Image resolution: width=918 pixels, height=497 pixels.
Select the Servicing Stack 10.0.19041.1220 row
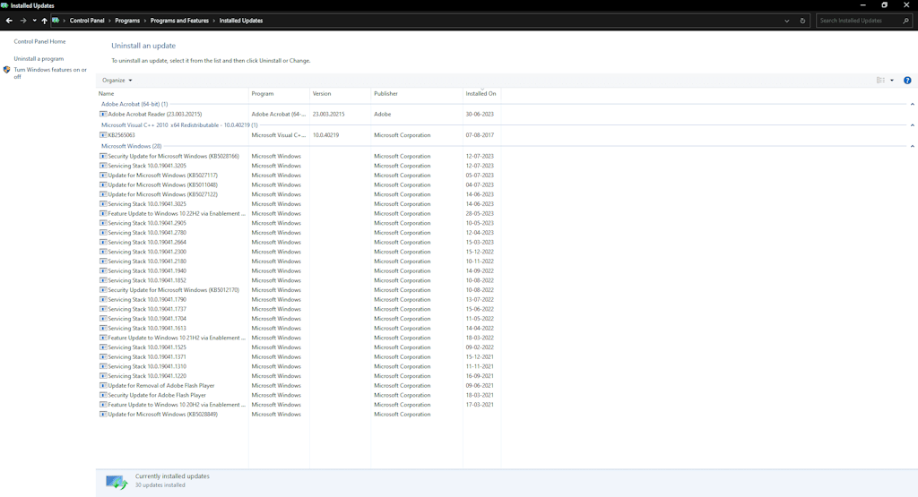tap(299, 376)
